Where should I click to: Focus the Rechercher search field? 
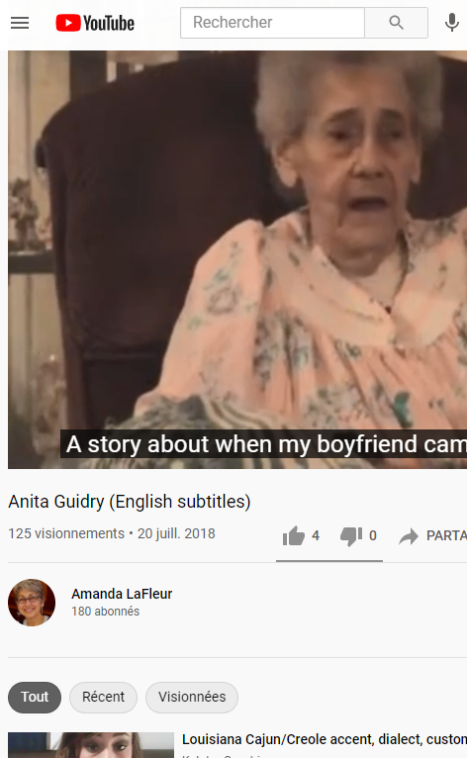pyautogui.click(x=272, y=23)
